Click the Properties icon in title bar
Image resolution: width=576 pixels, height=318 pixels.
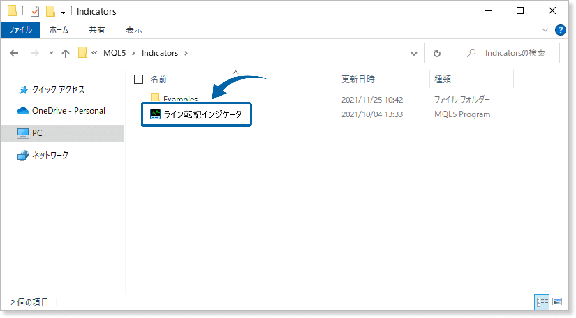pos(35,11)
